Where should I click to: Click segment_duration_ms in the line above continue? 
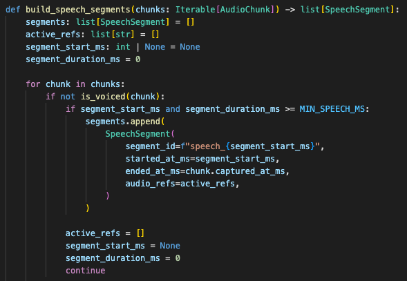pyautogui.click(x=113, y=258)
